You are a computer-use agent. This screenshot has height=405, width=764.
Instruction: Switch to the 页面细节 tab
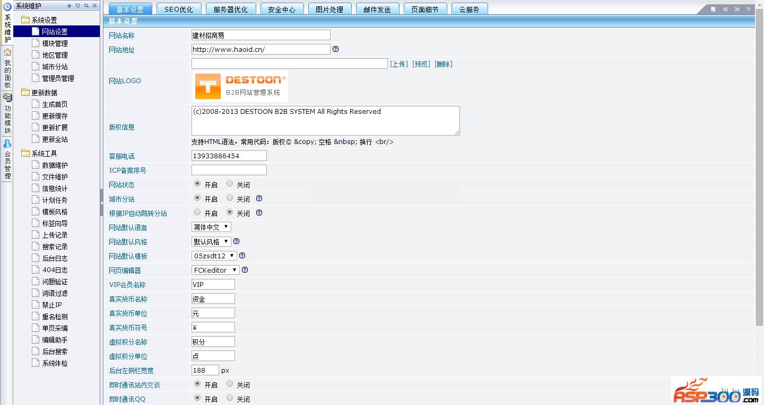click(425, 9)
